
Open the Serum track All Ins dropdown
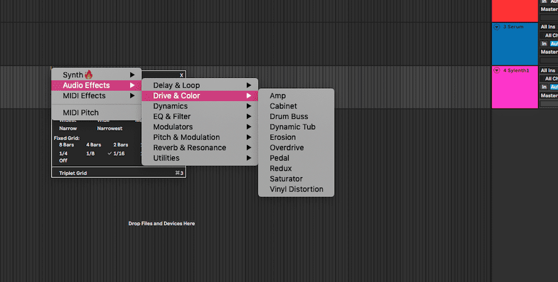pyautogui.click(x=549, y=27)
